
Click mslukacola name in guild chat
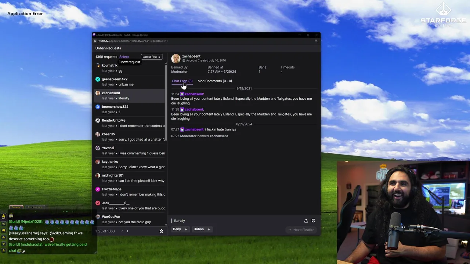(32, 245)
